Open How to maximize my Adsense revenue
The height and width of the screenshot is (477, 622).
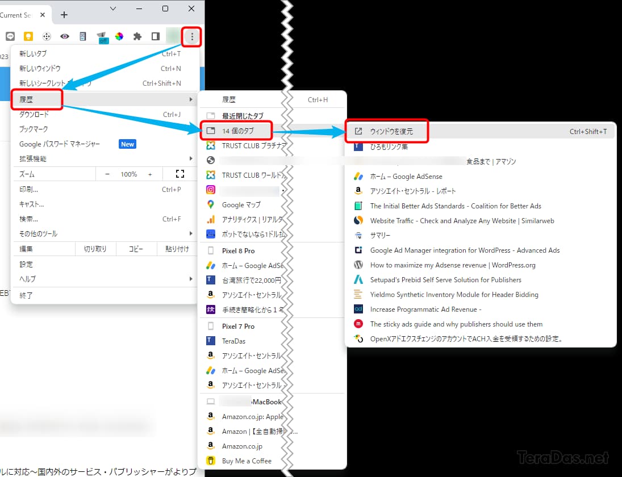pos(481,265)
